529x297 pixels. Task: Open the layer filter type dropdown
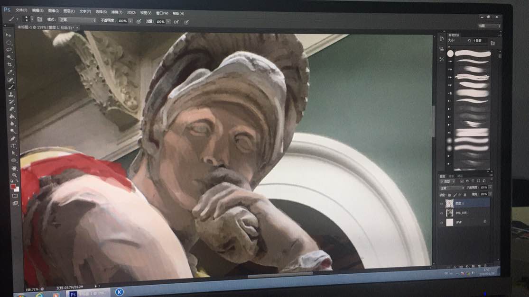[x=448, y=181]
